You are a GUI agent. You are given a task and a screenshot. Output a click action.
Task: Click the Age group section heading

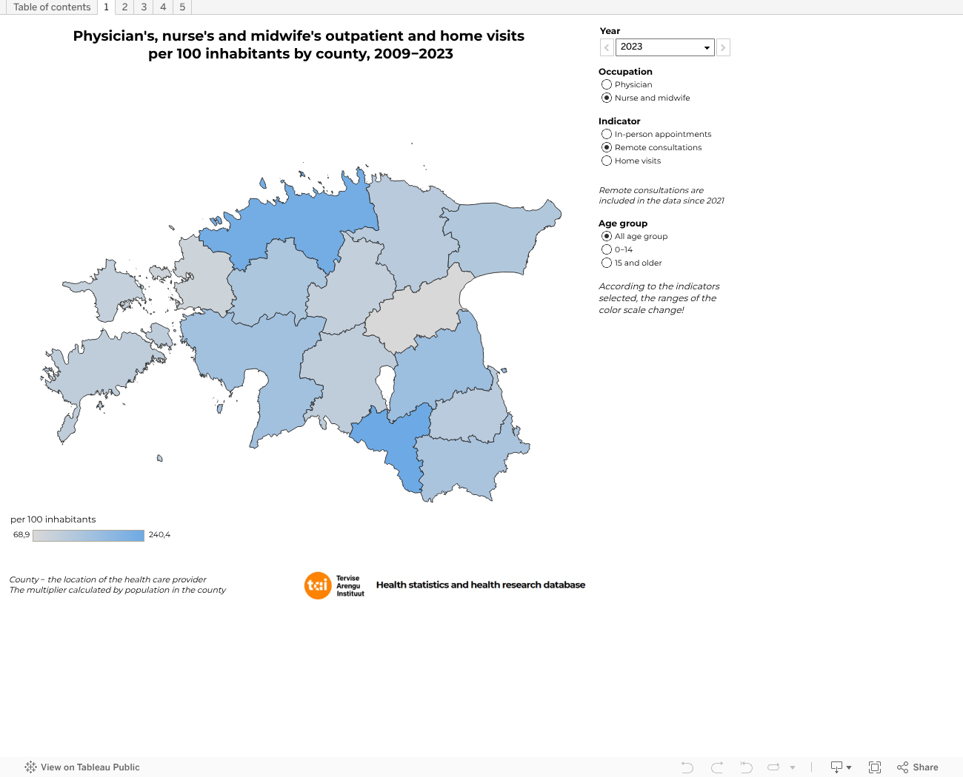(x=623, y=223)
